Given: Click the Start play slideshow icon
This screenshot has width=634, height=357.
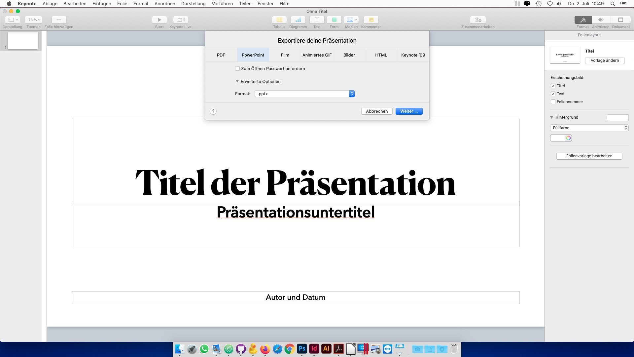Looking at the screenshot, I should (159, 20).
